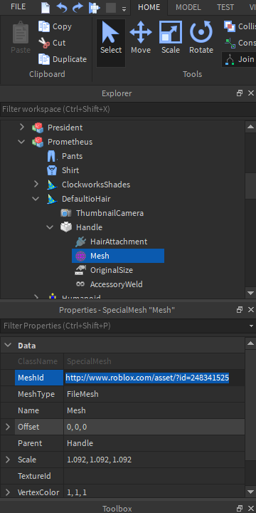
Task: Click the Cut scissors icon
Action: click(44, 43)
